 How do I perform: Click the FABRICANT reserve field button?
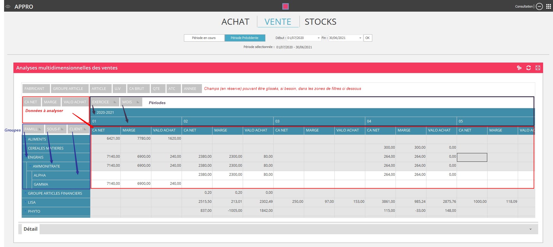34,89
